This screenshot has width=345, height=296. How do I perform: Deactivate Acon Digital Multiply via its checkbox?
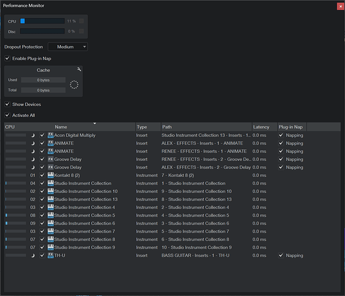42,135
